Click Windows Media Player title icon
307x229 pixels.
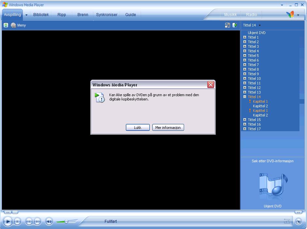tap(5, 5)
